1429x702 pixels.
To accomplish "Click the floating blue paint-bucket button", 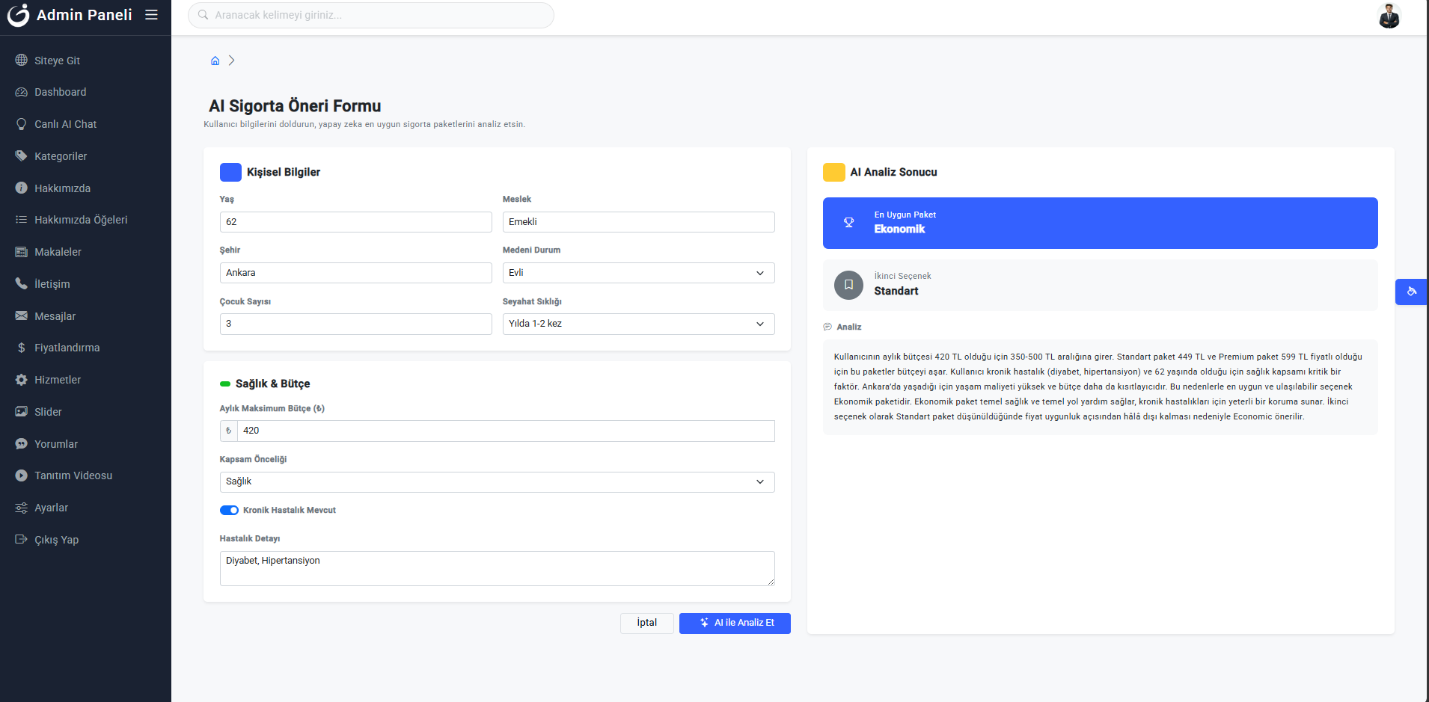I will (1412, 292).
